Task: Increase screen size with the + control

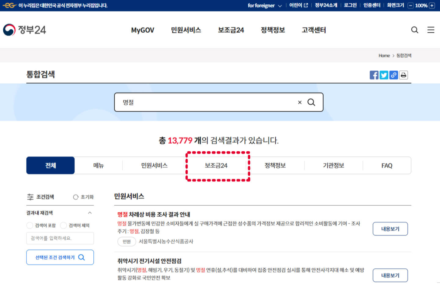Action: click(432, 5)
